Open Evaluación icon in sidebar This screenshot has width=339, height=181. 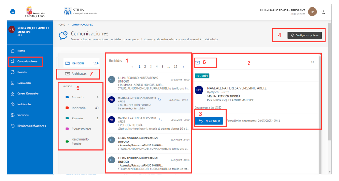point(13,83)
